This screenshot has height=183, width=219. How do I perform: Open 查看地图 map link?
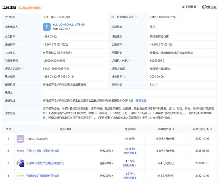point(141,100)
